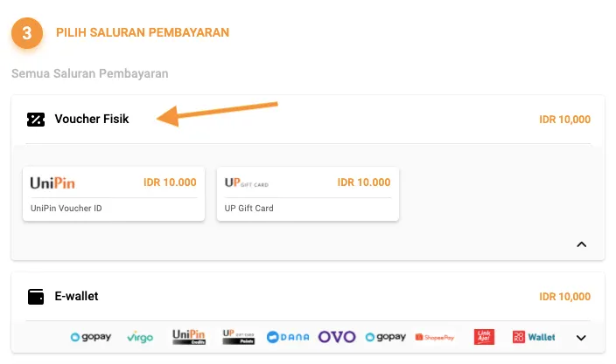This screenshot has width=616, height=364.
Task: Select the gopay logo beside ShopeePay
Action: tap(386, 337)
